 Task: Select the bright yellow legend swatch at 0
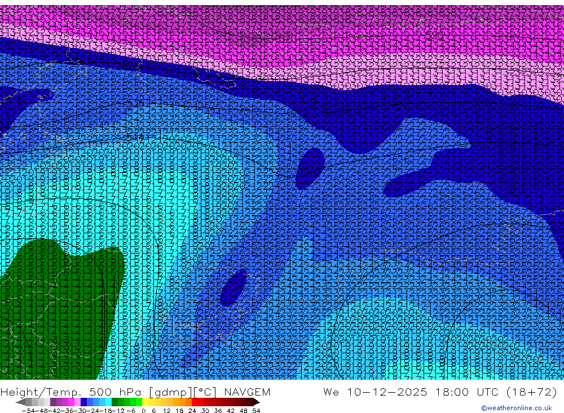click(x=145, y=402)
